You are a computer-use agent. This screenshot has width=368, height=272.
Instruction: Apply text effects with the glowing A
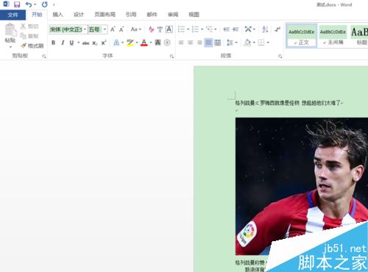click(x=116, y=43)
